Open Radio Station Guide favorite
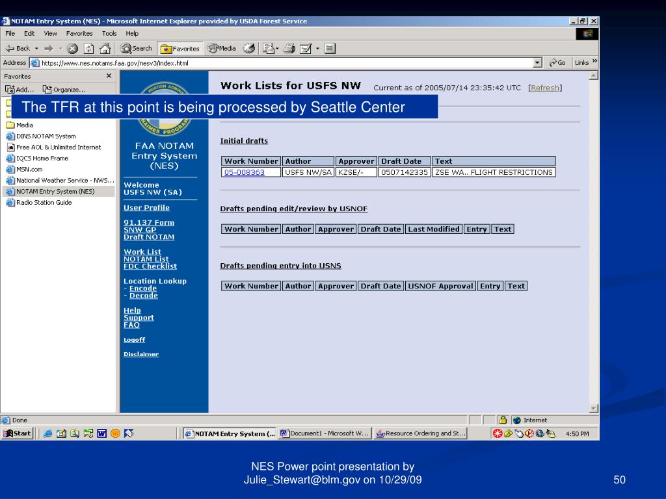Image resolution: width=666 pixels, height=499 pixels. 38,203
